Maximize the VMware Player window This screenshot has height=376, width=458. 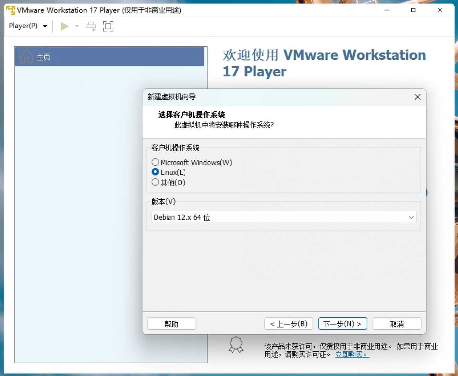[x=413, y=10]
